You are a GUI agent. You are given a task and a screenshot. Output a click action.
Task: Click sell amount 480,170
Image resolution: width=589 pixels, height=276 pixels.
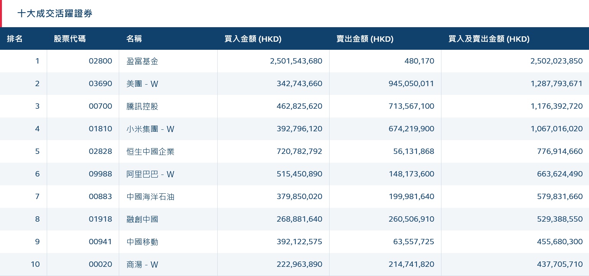[419, 61]
